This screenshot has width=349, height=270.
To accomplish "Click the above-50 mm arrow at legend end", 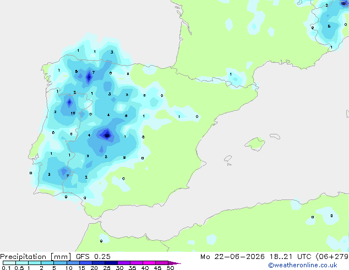I will coord(174,263).
